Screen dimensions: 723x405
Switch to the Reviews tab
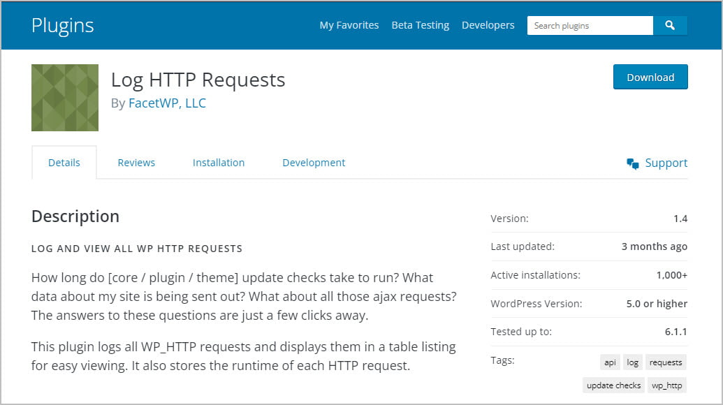tap(136, 162)
